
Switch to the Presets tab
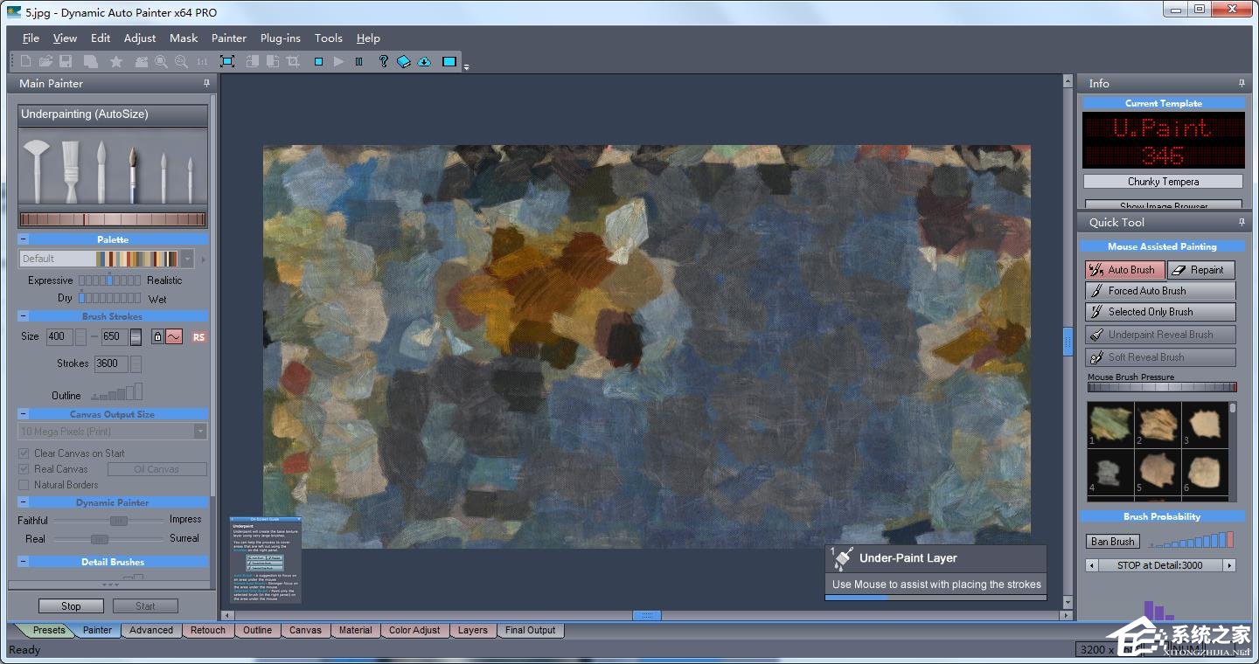pos(49,630)
